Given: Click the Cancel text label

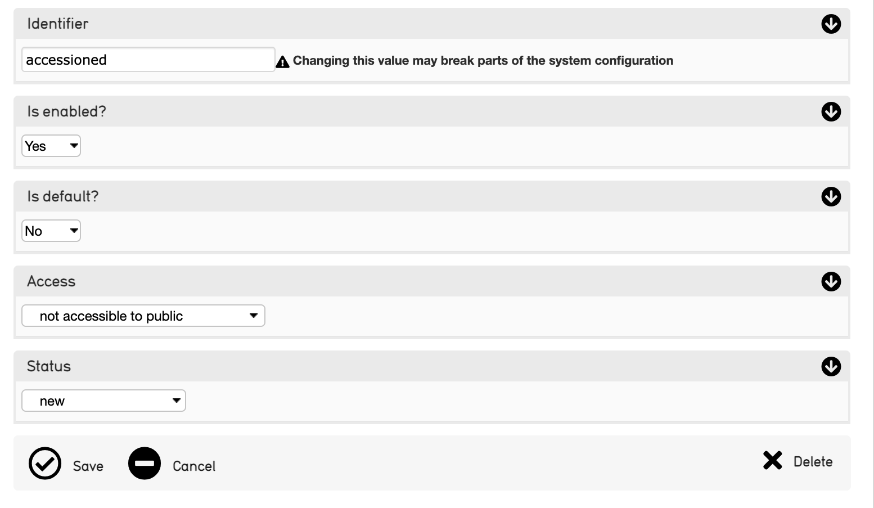Looking at the screenshot, I should point(194,466).
